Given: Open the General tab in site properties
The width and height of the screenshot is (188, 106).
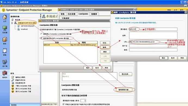Looking at the screenshot, I should (63, 14).
